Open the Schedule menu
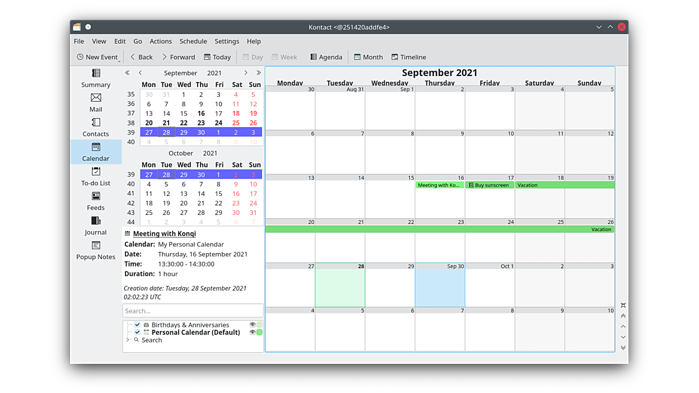 pos(193,41)
